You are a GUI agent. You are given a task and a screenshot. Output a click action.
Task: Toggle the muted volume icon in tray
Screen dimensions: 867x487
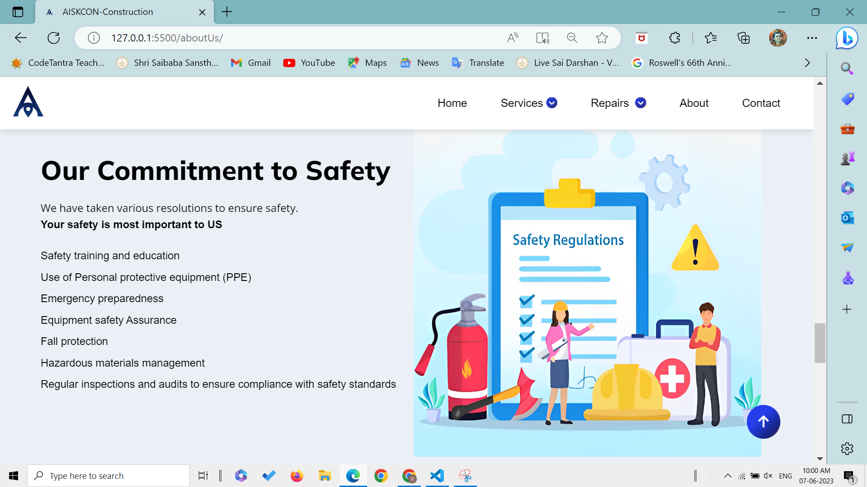pos(768,476)
